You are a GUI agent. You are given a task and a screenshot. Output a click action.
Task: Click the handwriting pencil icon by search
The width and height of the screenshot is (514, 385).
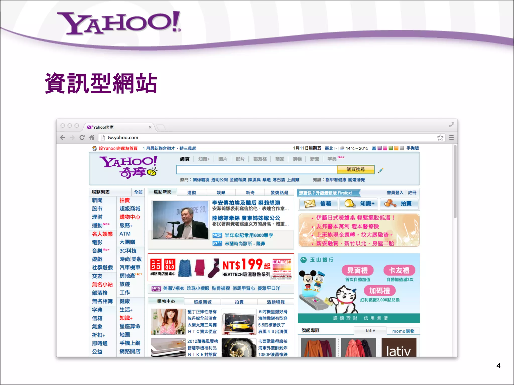[381, 170]
